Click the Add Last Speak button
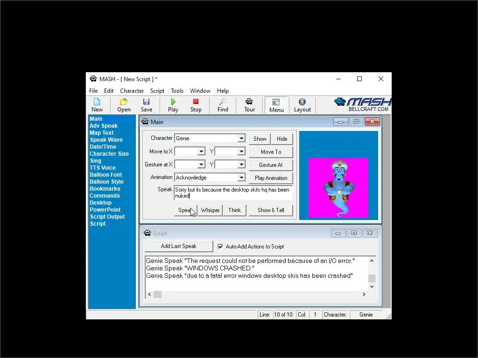 [179, 246]
